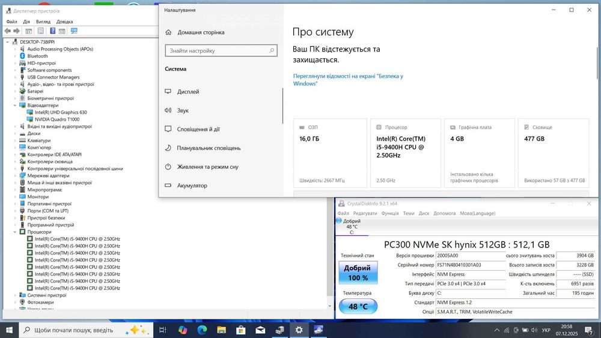Open the Windows security details link
The image size is (601, 338).
pyautogui.click(x=348, y=80)
